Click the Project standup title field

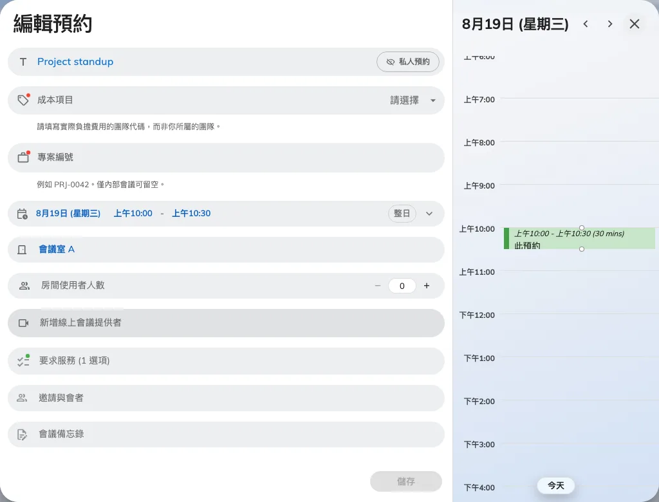[226, 62]
